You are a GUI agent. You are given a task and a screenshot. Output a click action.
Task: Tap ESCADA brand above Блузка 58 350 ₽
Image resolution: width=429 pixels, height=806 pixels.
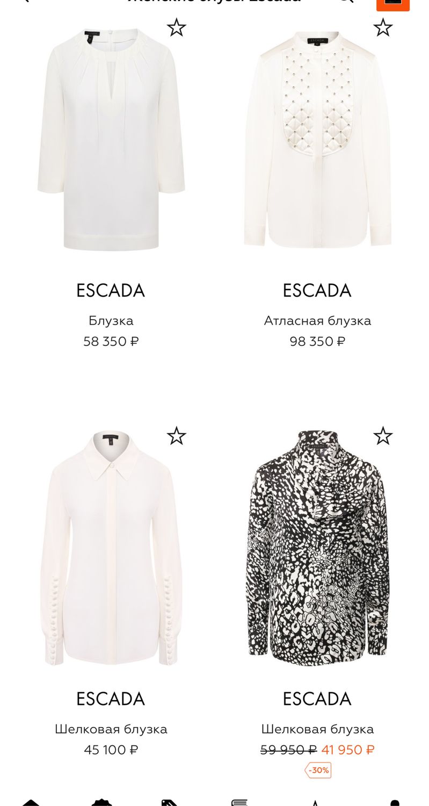point(111,291)
